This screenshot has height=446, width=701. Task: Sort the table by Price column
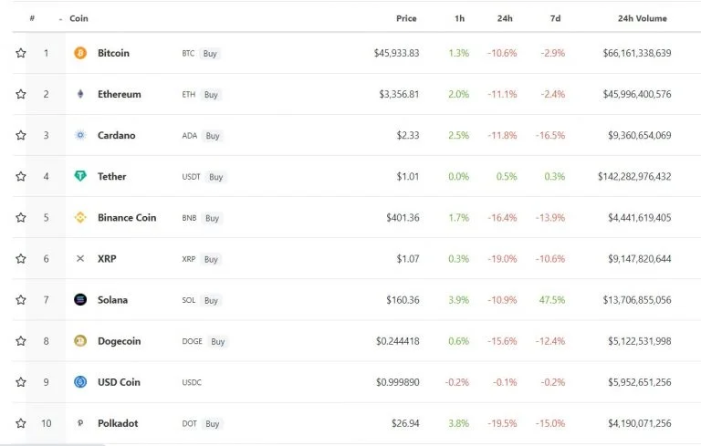coord(406,18)
